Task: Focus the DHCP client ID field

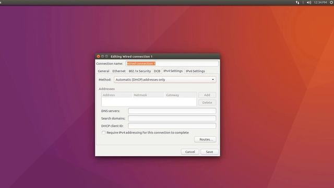Action: [172, 126]
